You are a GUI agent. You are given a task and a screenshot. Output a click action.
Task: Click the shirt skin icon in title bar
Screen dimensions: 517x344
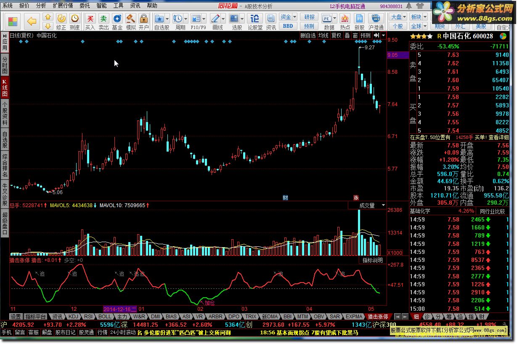coord(419,6)
